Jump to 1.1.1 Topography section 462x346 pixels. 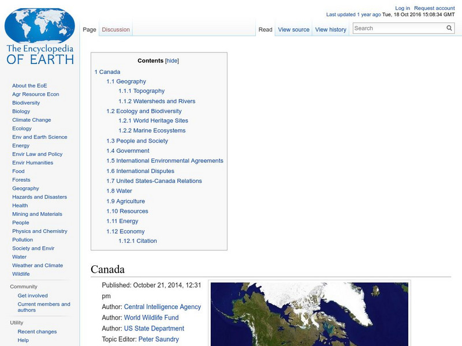[x=141, y=91]
